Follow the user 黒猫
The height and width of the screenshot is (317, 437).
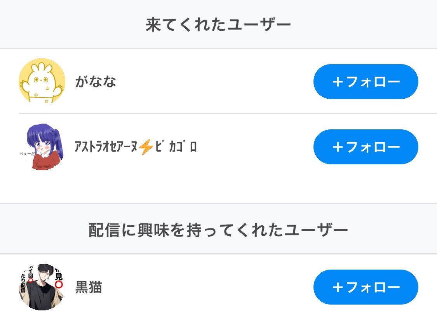(366, 287)
